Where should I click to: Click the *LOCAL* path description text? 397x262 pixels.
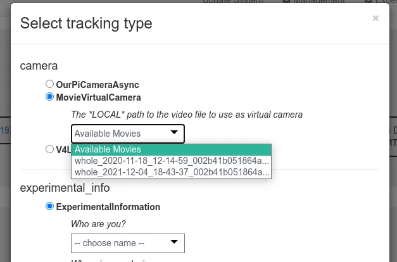coord(187,115)
